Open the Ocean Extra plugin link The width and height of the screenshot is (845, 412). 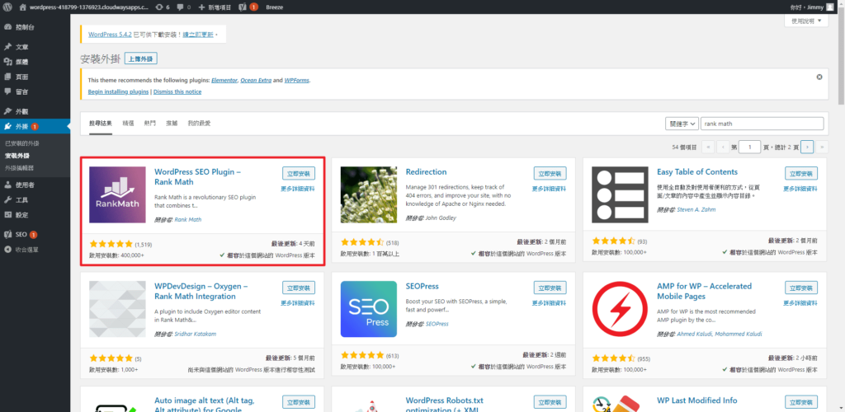tap(256, 80)
